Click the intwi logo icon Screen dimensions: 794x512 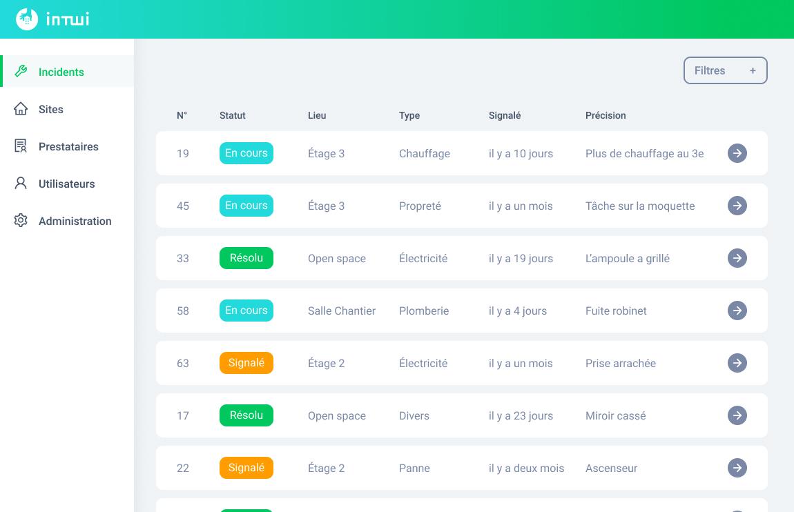(x=27, y=19)
